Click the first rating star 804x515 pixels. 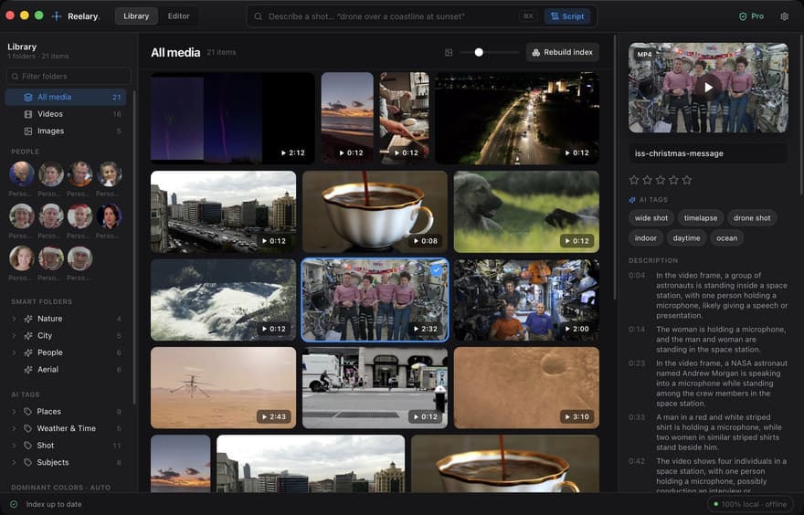pos(634,180)
